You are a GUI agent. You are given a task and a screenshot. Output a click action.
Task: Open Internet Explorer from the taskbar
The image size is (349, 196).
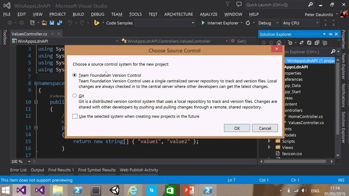pos(133,190)
